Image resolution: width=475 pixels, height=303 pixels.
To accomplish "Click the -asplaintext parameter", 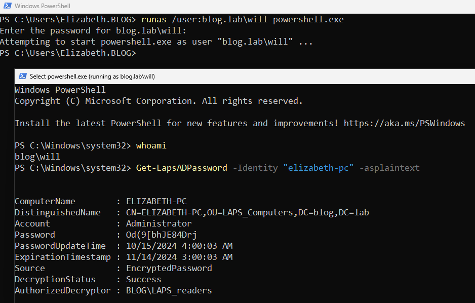I will point(389,168).
